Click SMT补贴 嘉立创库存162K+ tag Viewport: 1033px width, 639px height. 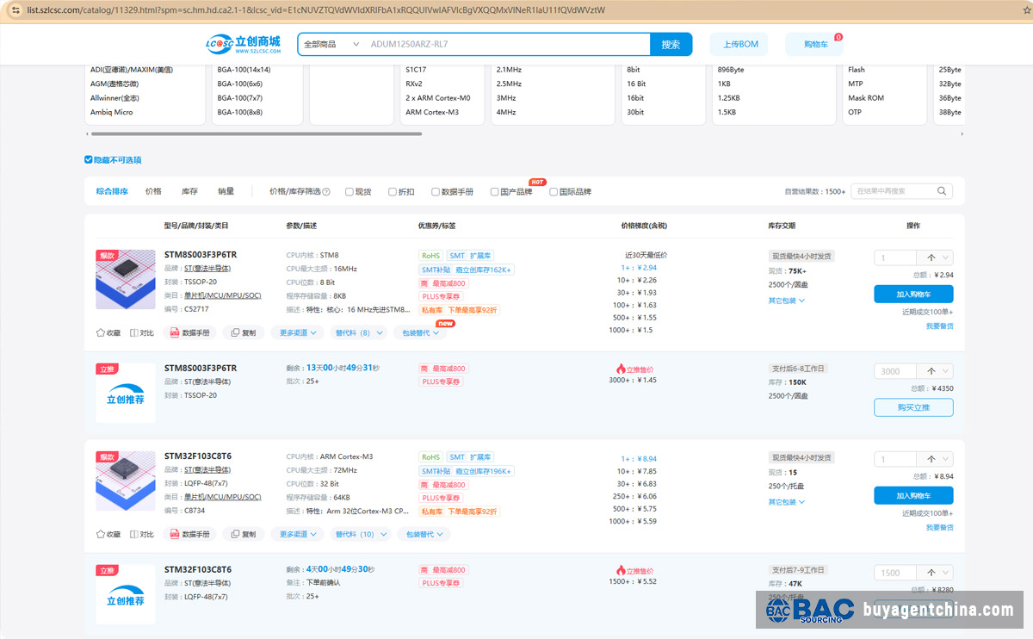click(466, 270)
